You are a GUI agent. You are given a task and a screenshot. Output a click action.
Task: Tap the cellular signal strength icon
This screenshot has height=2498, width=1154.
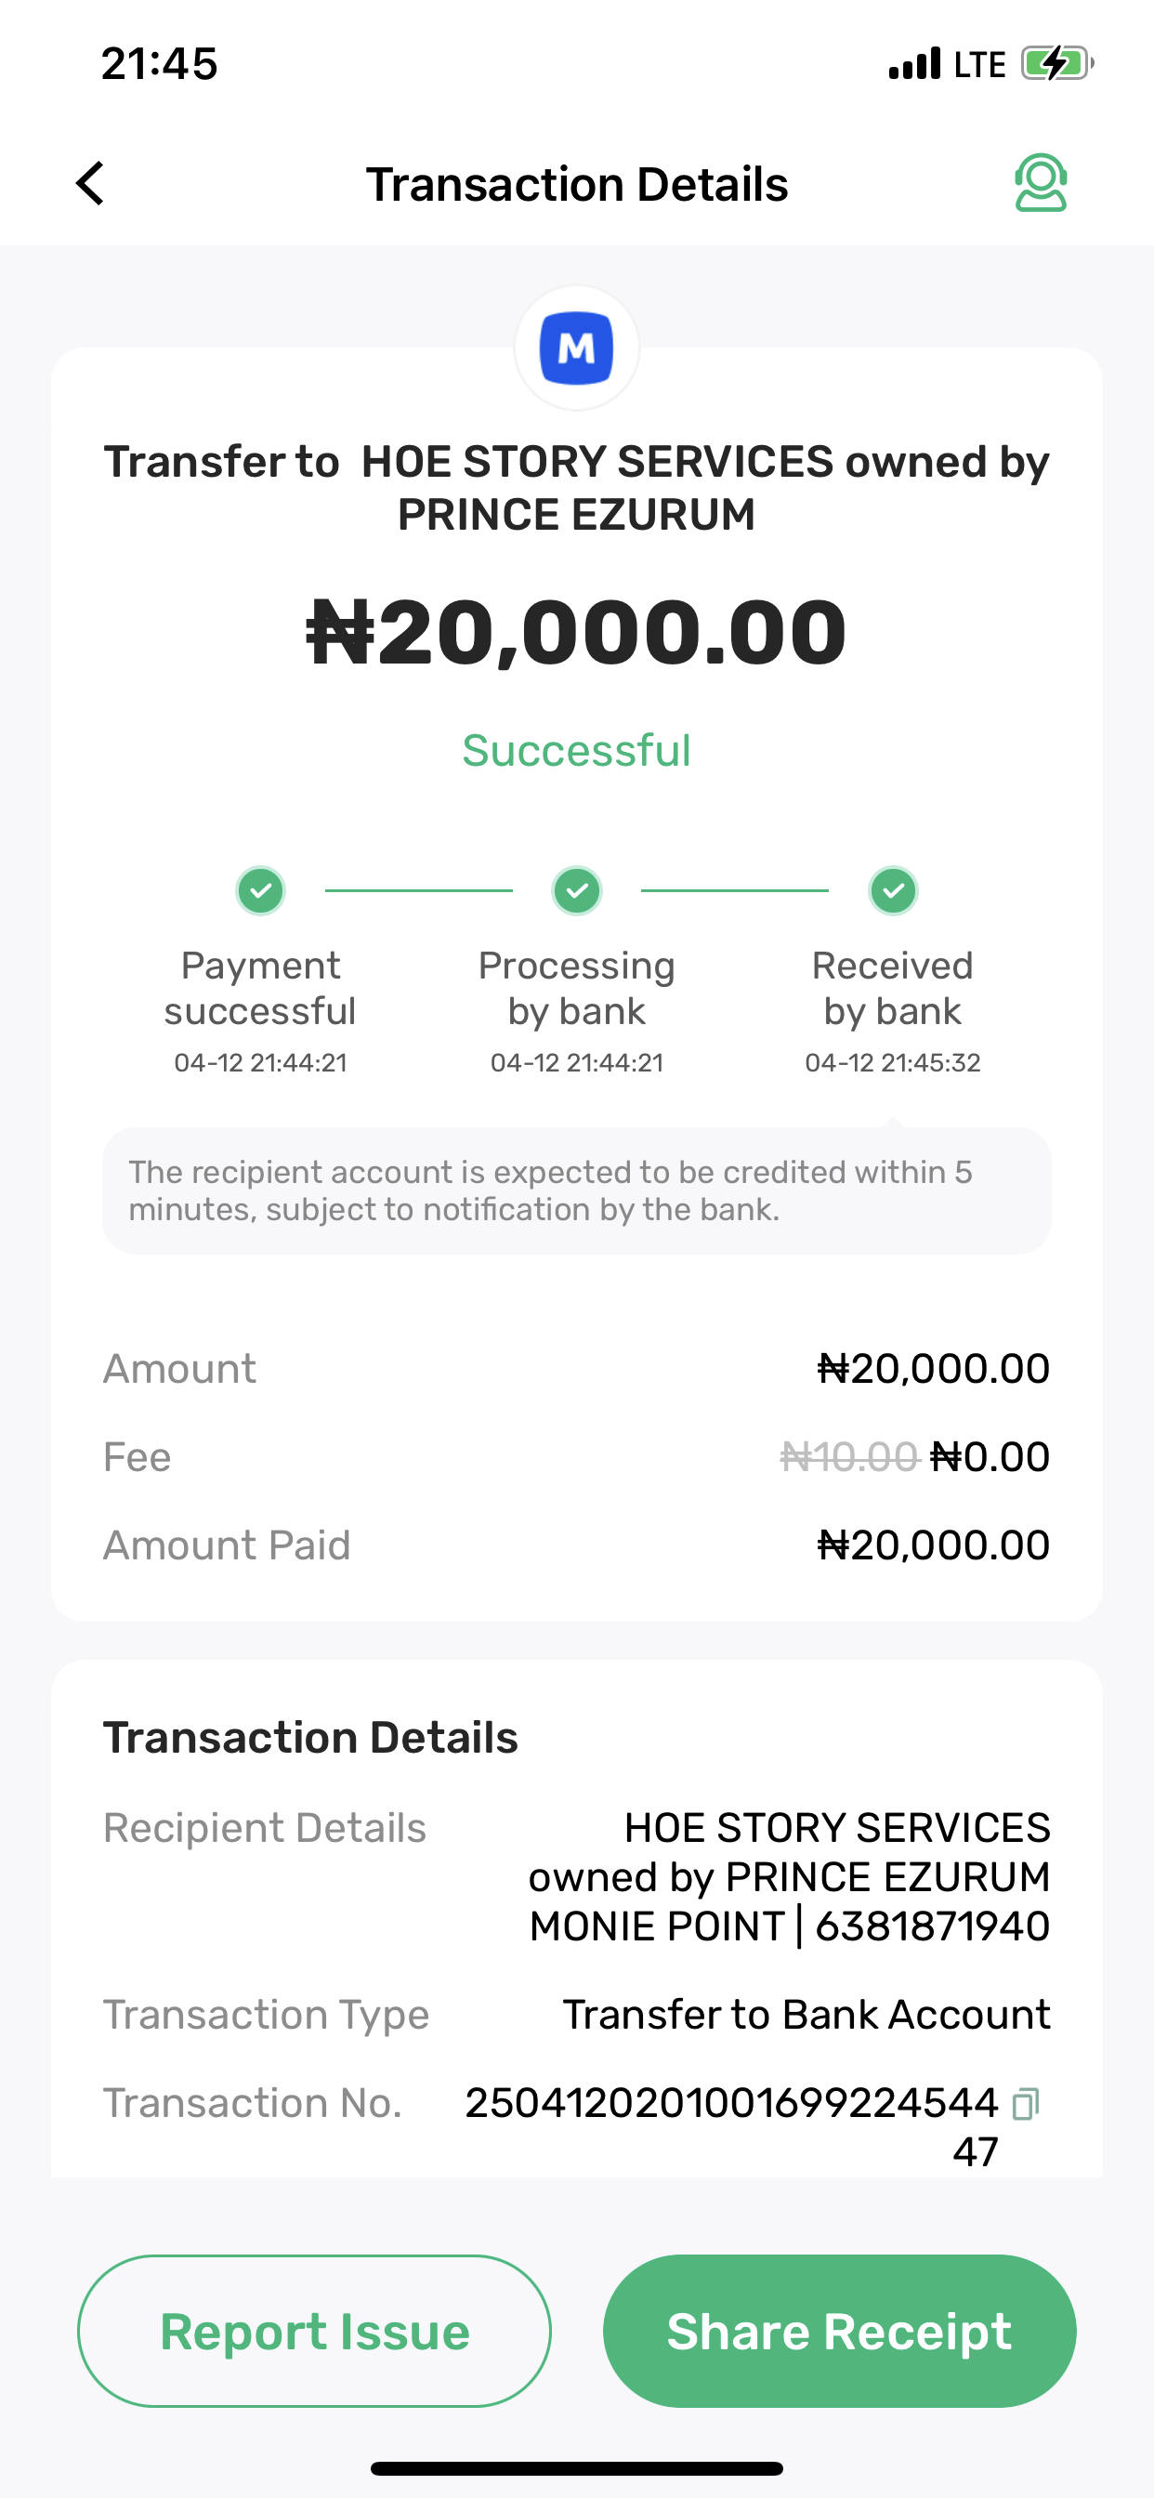pyautogui.click(x=914, y=64)
